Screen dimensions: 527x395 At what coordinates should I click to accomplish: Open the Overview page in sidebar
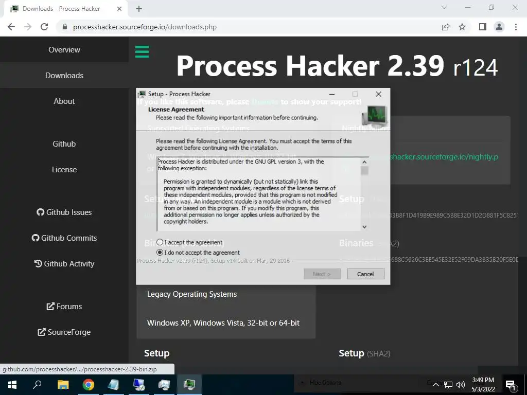[64, 50]
